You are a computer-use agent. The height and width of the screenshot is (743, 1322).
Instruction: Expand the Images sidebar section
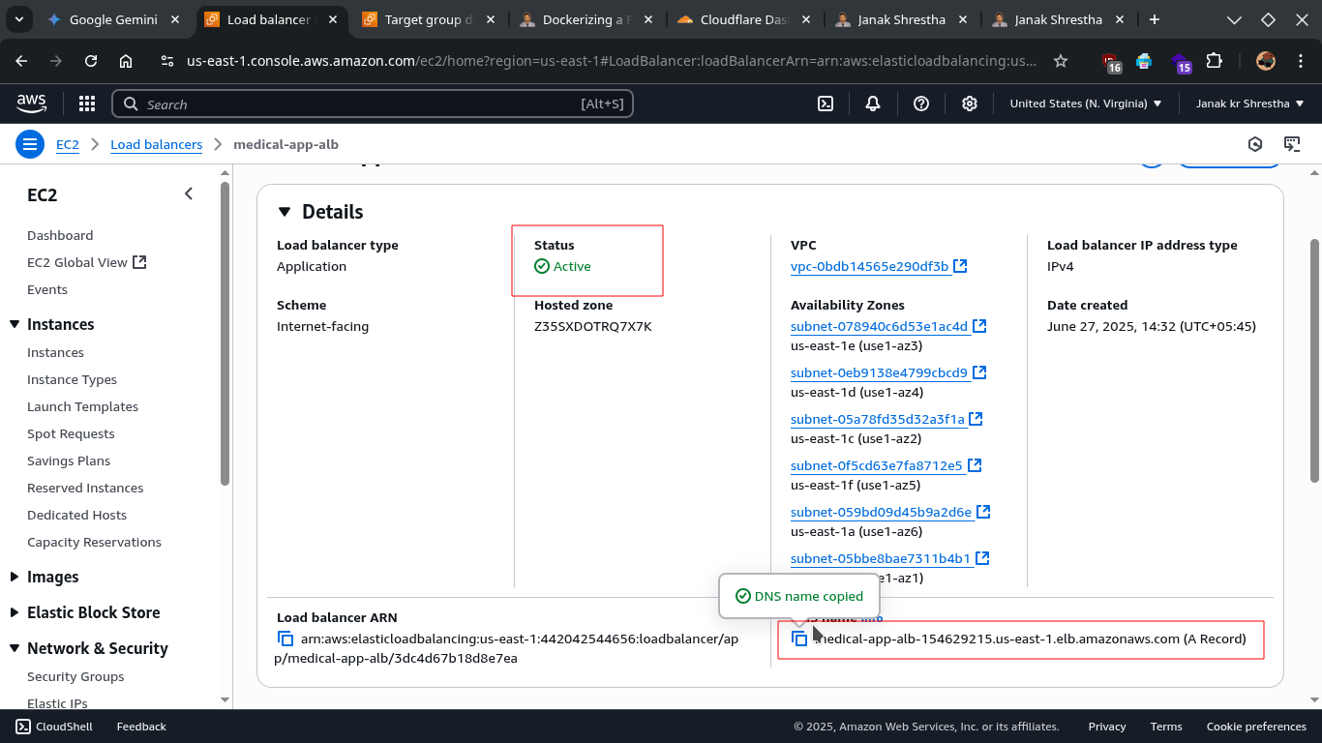pyautogui.click(x=15, y=577)
